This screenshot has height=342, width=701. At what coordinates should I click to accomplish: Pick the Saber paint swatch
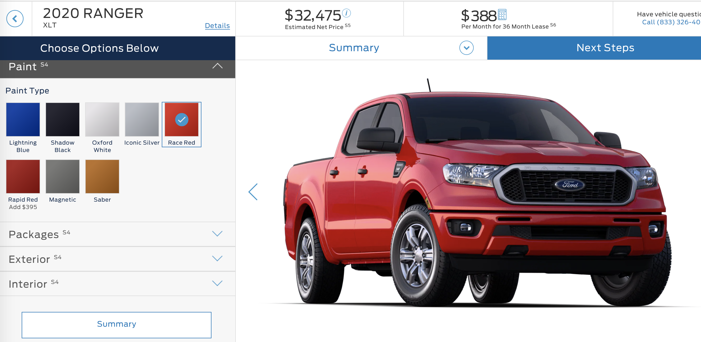point(102,176)
